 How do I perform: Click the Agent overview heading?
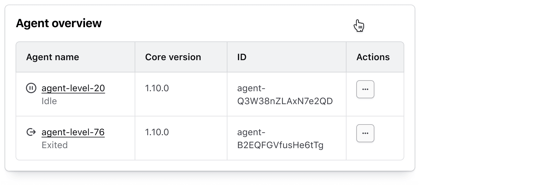click(59, 23)
